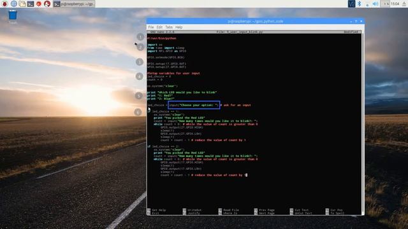Open the terminal Tabs menu

point(169,27)
